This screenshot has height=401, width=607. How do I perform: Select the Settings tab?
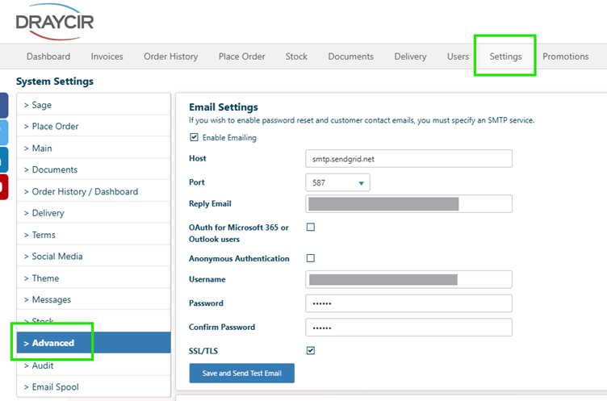[505, 56]
